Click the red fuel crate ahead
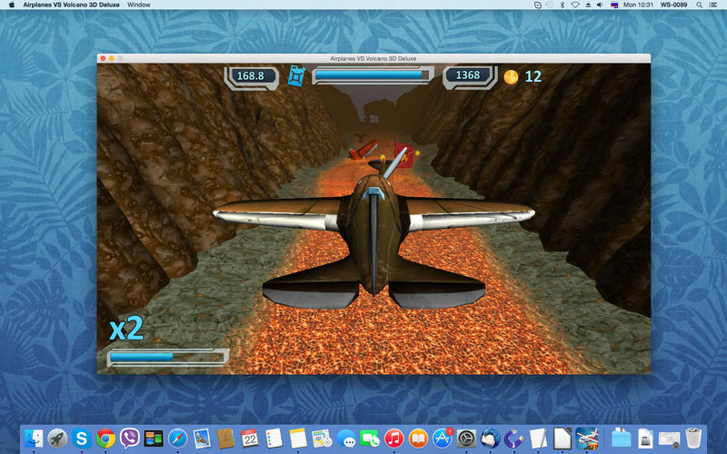The width and height of the screenshot is (727, 454). click(x=403, y=155)
